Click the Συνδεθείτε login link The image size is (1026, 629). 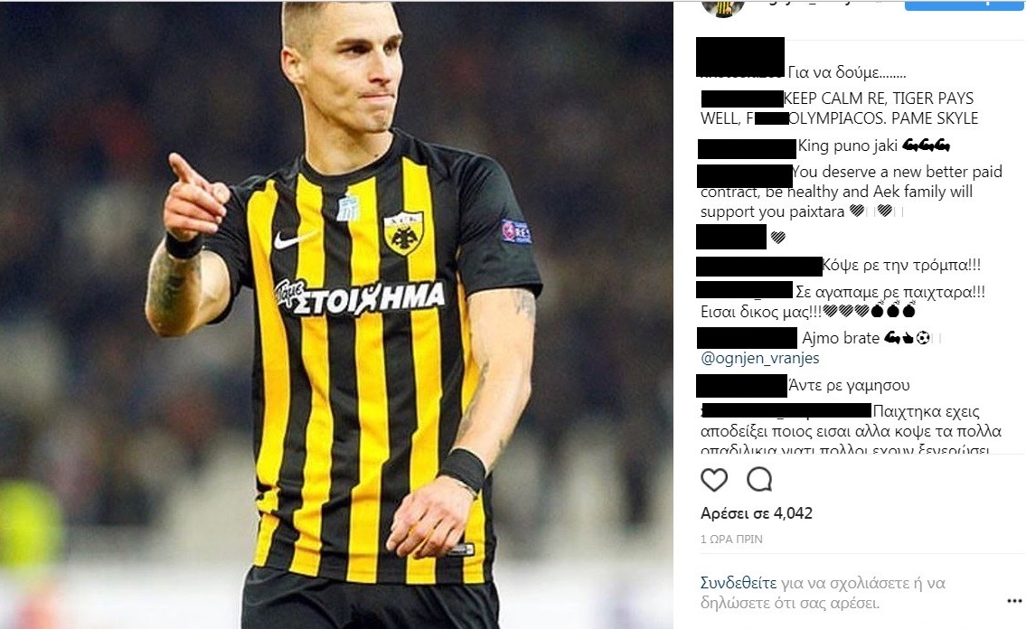tap(739, 583)
